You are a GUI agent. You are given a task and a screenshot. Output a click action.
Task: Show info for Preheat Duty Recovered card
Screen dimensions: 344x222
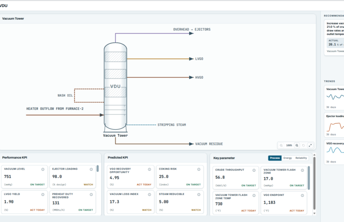[91, 195]
